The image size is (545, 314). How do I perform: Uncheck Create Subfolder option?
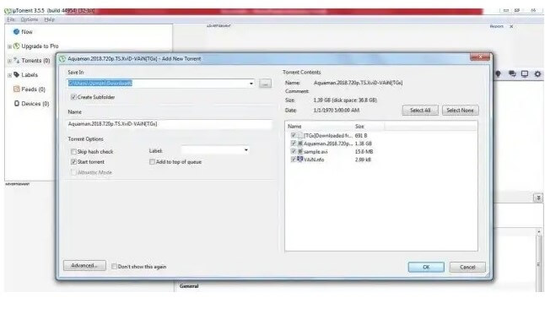(73, 97)
